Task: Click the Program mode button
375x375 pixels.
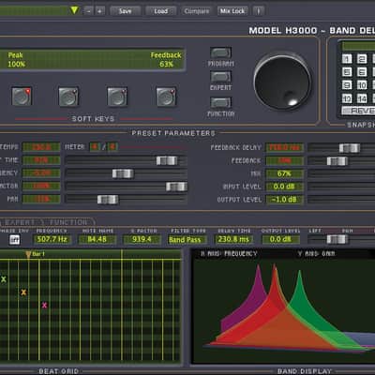Action: (x=220, y=52)
